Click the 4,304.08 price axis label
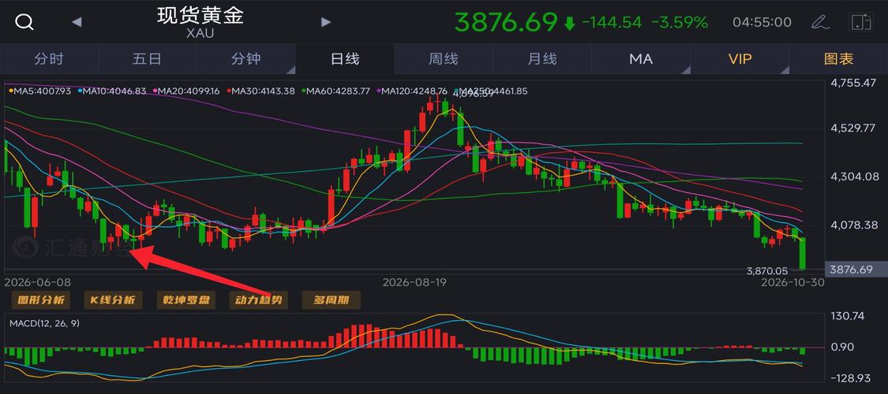 point(853,177)
